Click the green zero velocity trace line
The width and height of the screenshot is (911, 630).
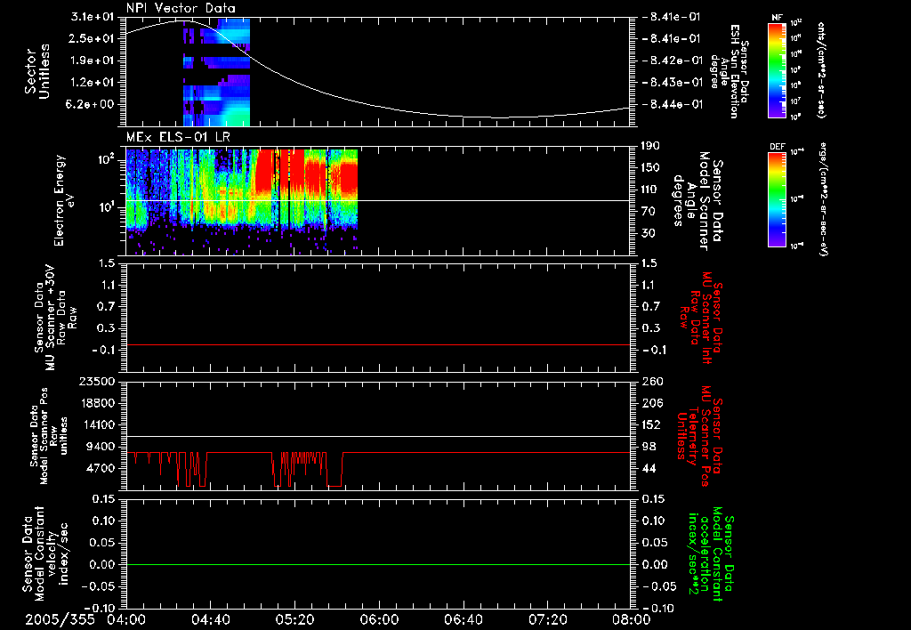[x=378, y=564]
